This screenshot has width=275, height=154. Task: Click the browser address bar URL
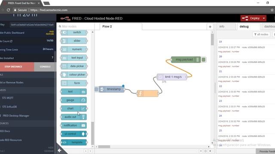coord(49,10)
